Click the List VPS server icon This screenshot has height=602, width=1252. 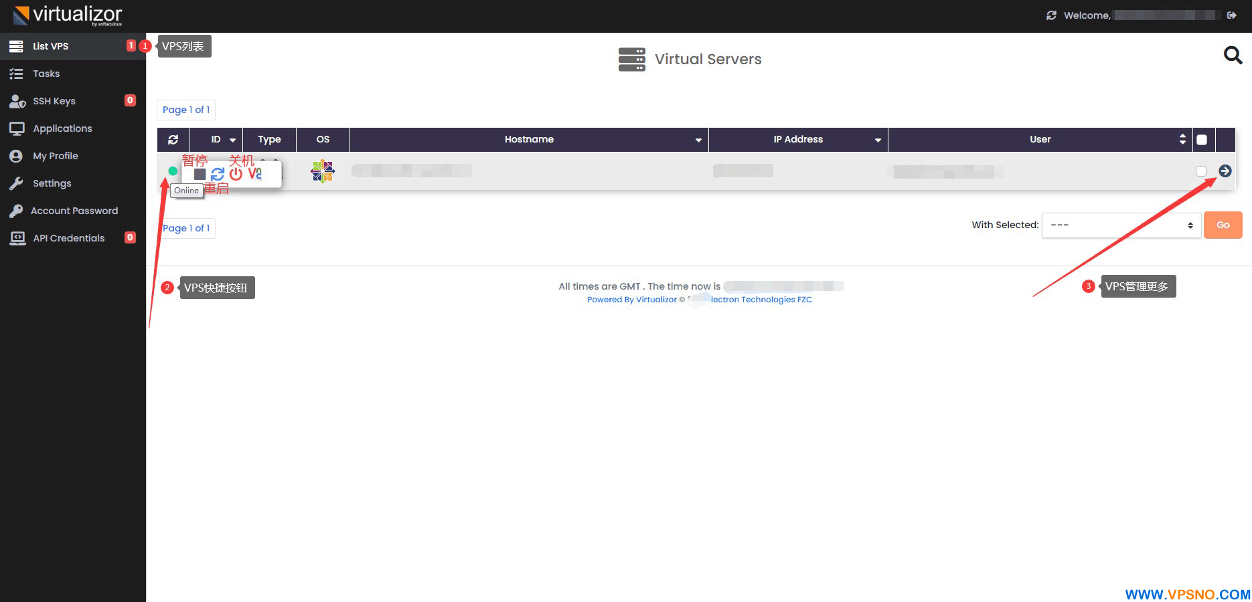coord(16,46)
